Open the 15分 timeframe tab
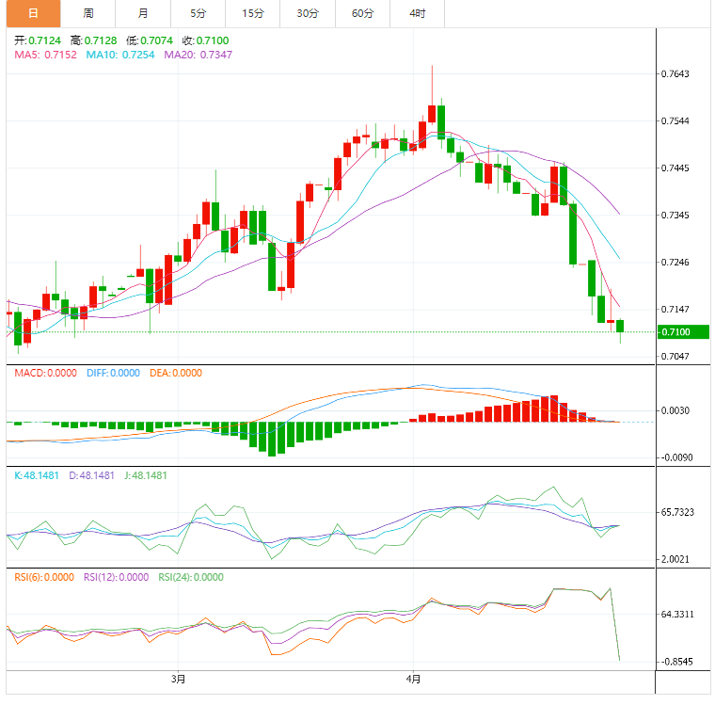Screen dimensions: 715x705 click(253, 14)
